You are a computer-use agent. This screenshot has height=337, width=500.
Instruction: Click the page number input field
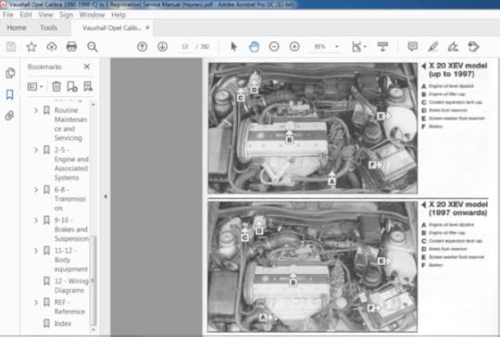[x=184, y=47]
